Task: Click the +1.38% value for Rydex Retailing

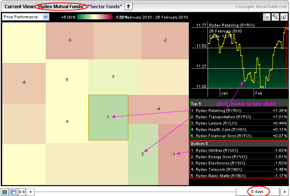Action: [x=280, y=111]
